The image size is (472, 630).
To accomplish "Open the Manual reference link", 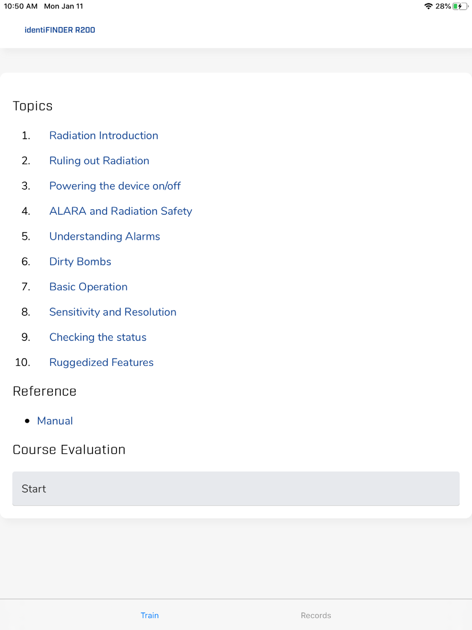I will pos(55,421).
